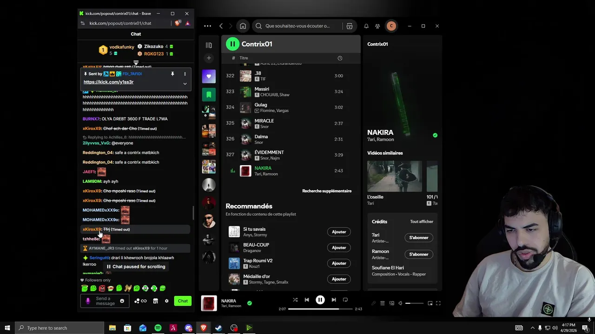Go back in Spotify navigation
Screen dimensions: 595x334
point(221,26)
